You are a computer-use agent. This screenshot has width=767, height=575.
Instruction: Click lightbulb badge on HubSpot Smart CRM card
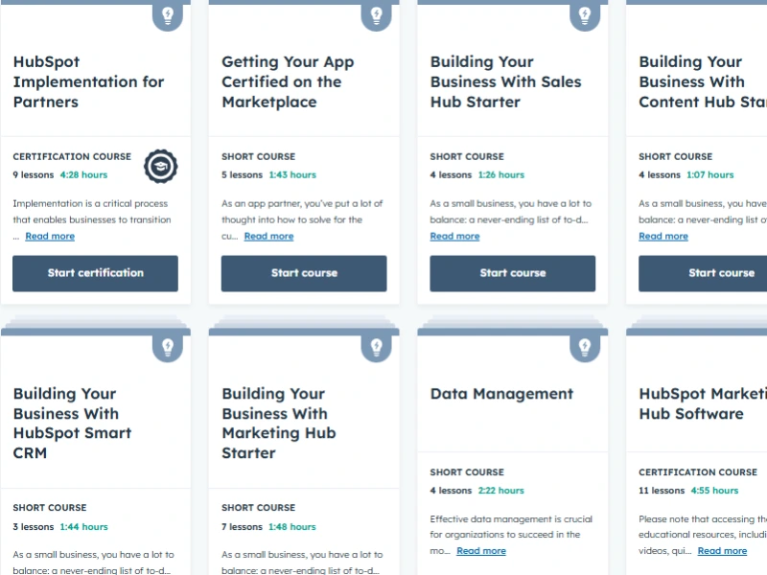168,347
